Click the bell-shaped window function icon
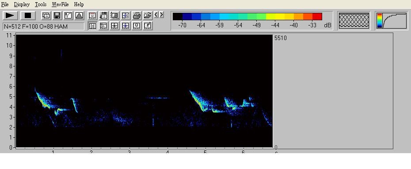This screenshot has width=411, height=169. pos(79,16)
